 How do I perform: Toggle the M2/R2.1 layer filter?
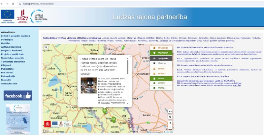coord(161,79)
